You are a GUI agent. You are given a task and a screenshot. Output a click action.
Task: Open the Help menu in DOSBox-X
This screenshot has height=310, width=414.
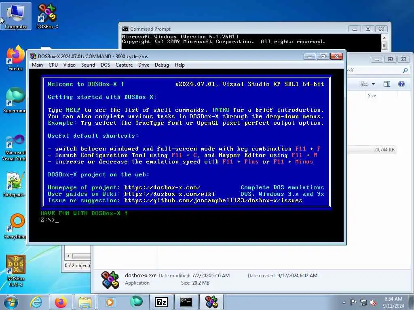(x=180, y=65)
